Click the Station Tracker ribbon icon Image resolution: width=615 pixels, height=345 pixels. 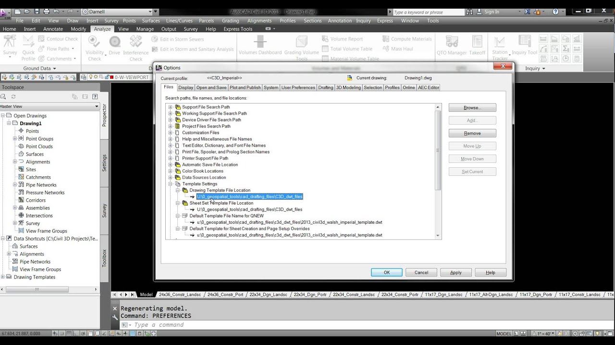coord(500,42)
